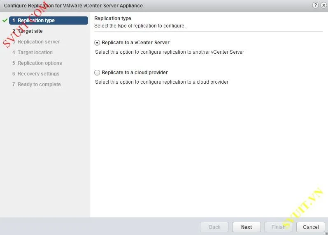Viewport: 328px width, 235px height.
Task: Click the 'Replication type' heading in main pane
Action: pyautogui.click(x=113, y=18)
